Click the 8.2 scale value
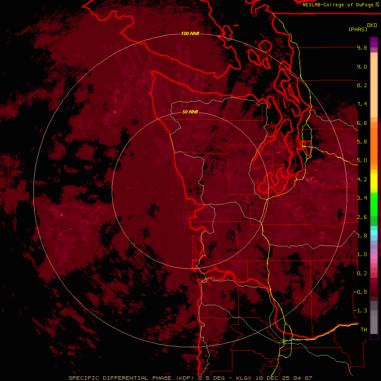This screenshot has width=381, height=381. point(362,85)
